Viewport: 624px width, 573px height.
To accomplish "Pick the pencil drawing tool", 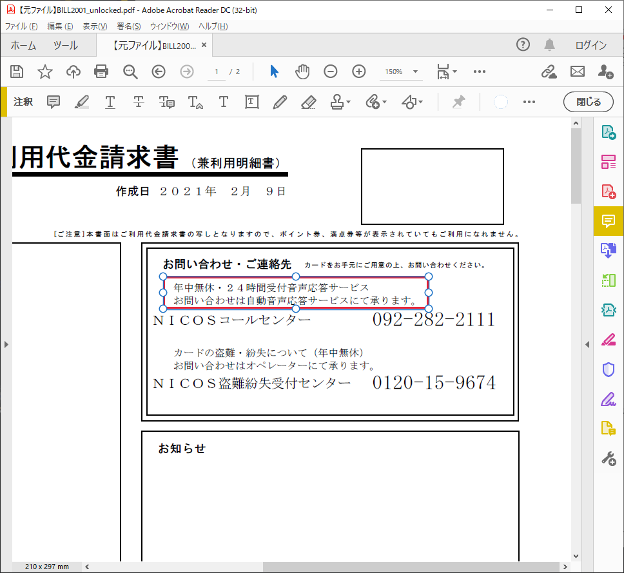I will 280,102.
